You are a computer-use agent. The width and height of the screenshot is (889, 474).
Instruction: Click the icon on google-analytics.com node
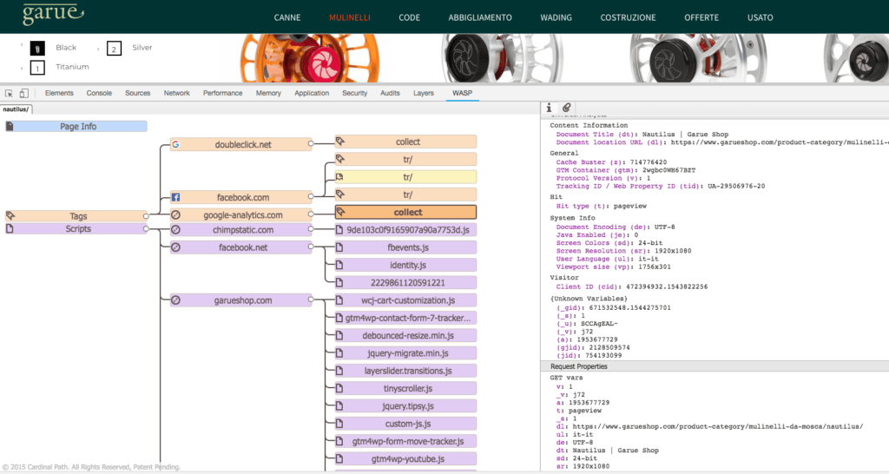(175, 215)
